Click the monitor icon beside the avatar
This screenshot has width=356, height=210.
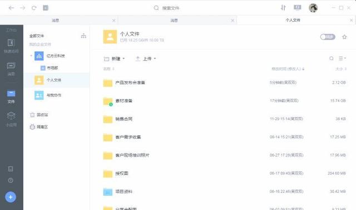click(298, 8)
